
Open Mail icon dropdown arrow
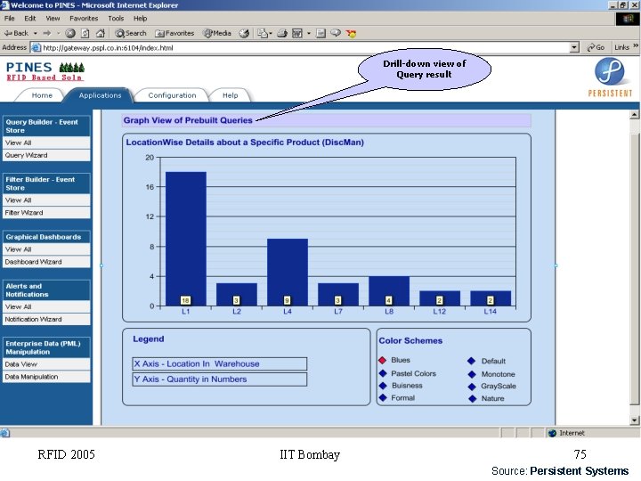[x=271, y=33]
